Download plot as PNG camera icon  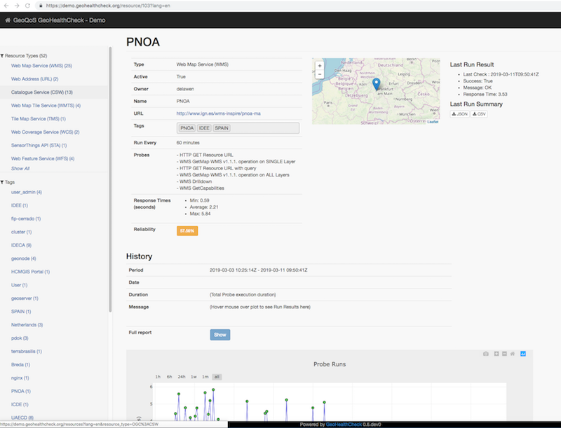click(x=485, y=354)
